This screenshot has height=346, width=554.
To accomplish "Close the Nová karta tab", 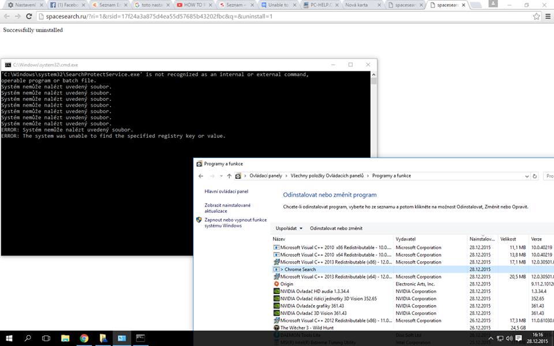I will point(379,5).
